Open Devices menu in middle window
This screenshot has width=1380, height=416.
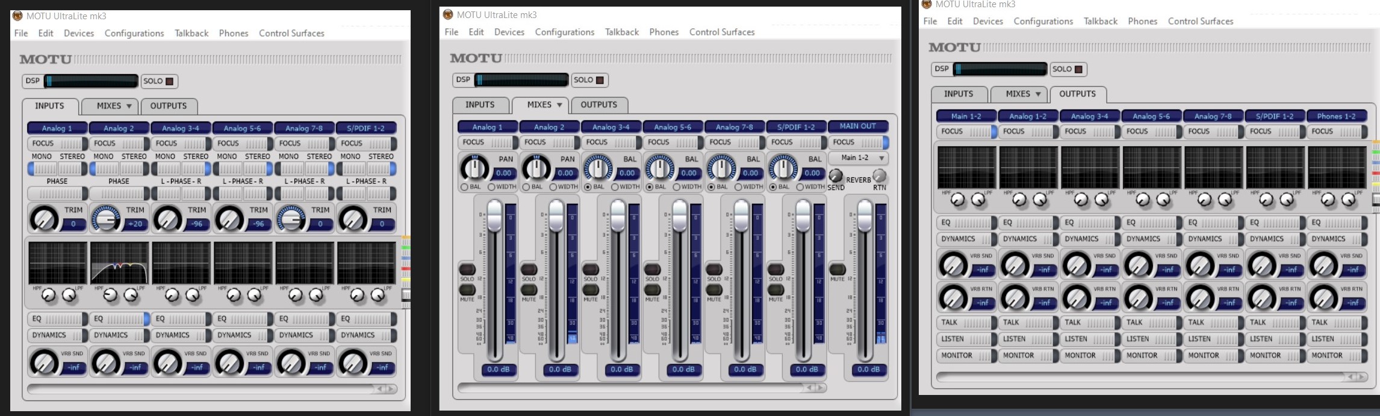[509, 32]
